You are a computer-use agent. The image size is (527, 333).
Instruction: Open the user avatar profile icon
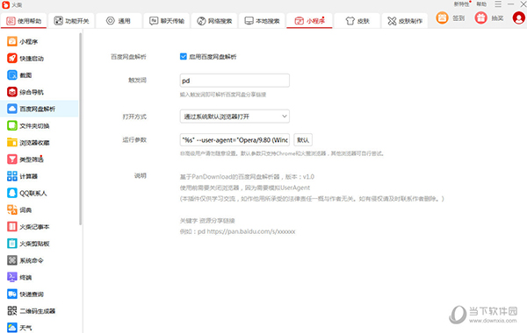[519, 18]
